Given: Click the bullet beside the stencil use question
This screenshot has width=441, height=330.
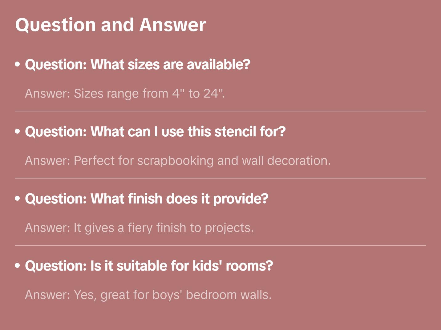Looking at the screenshot, I should click(x=18, y=131).
